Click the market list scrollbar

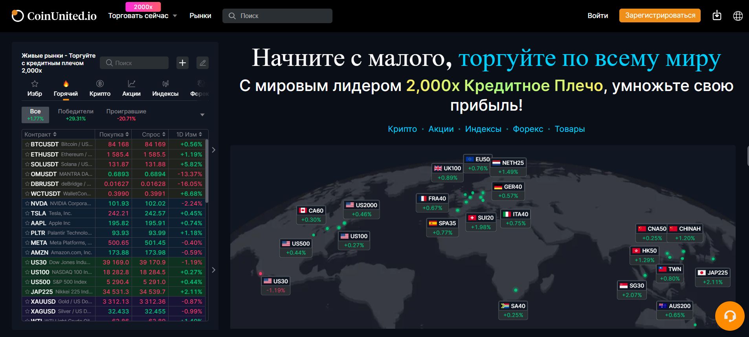tap(207, 171)
